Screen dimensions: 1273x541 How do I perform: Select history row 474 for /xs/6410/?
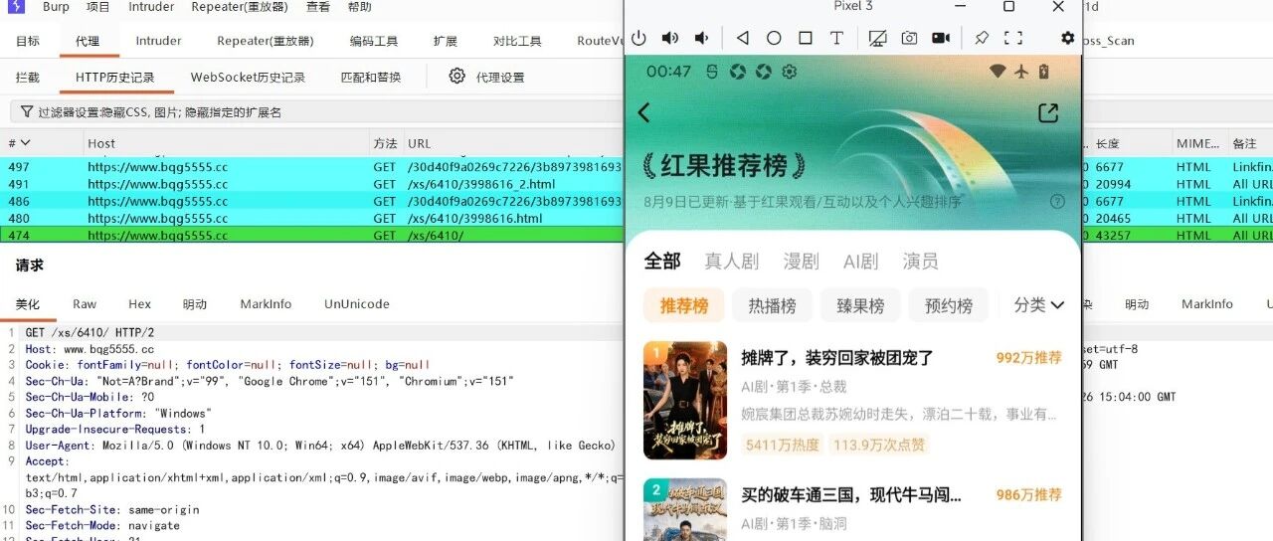point(313,236)
